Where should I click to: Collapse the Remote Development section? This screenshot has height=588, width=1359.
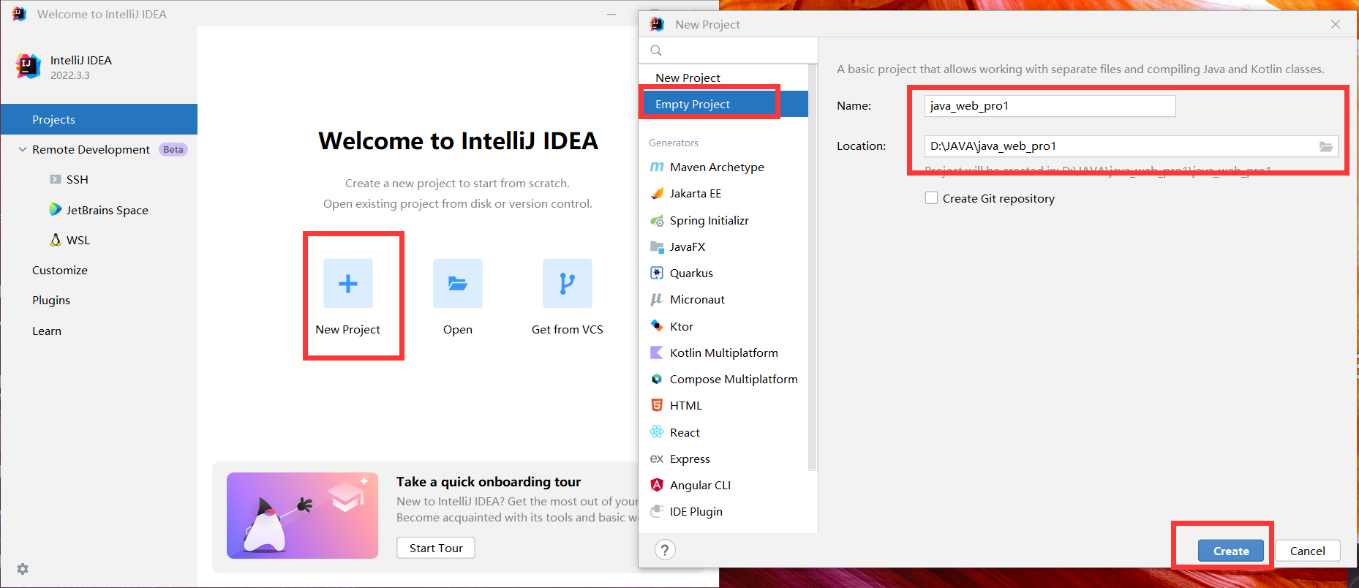pos(23,149)
